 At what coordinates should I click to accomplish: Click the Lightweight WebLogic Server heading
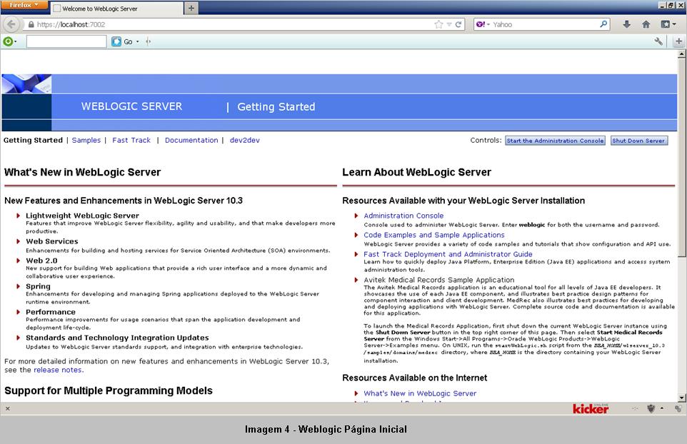tap(82, 216)
